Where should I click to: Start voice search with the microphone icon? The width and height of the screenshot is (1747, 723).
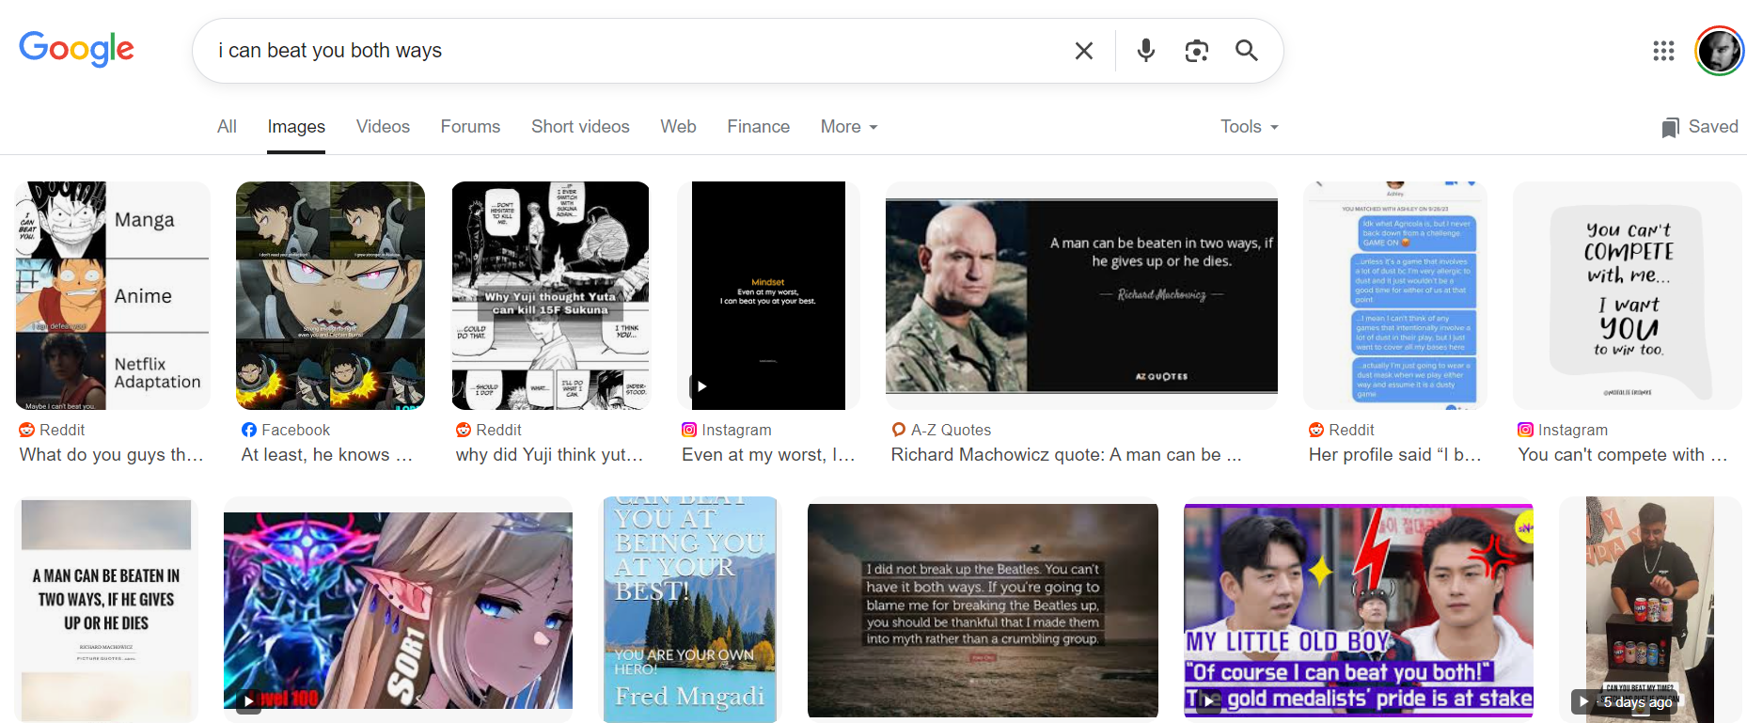tap(1145, 51)
